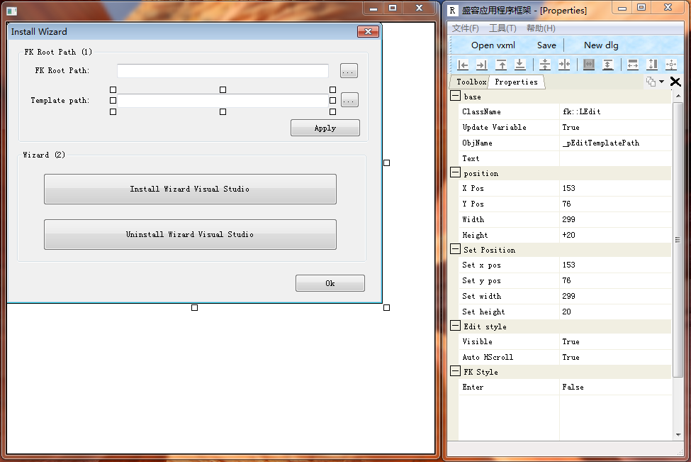Viewport: 691px width, 462px height.
Task: Click the Ok button in Install Wizard
Action: point(330,283)
